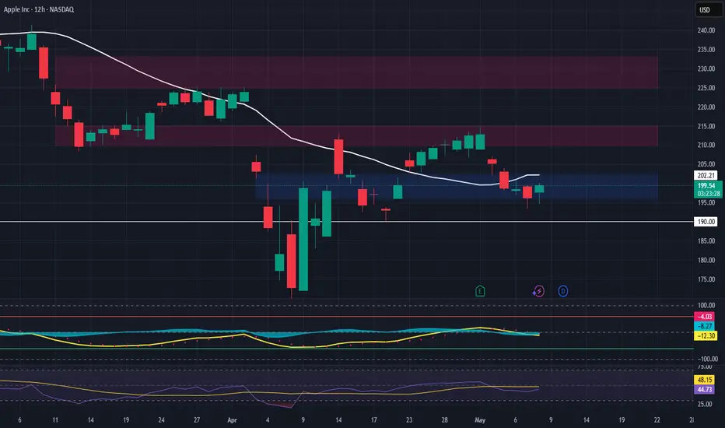The width and height of the screenshot is (725, 428).
Task: Click the 199.54 current price label
Action: pyautogui.click(x=707, y=185)
